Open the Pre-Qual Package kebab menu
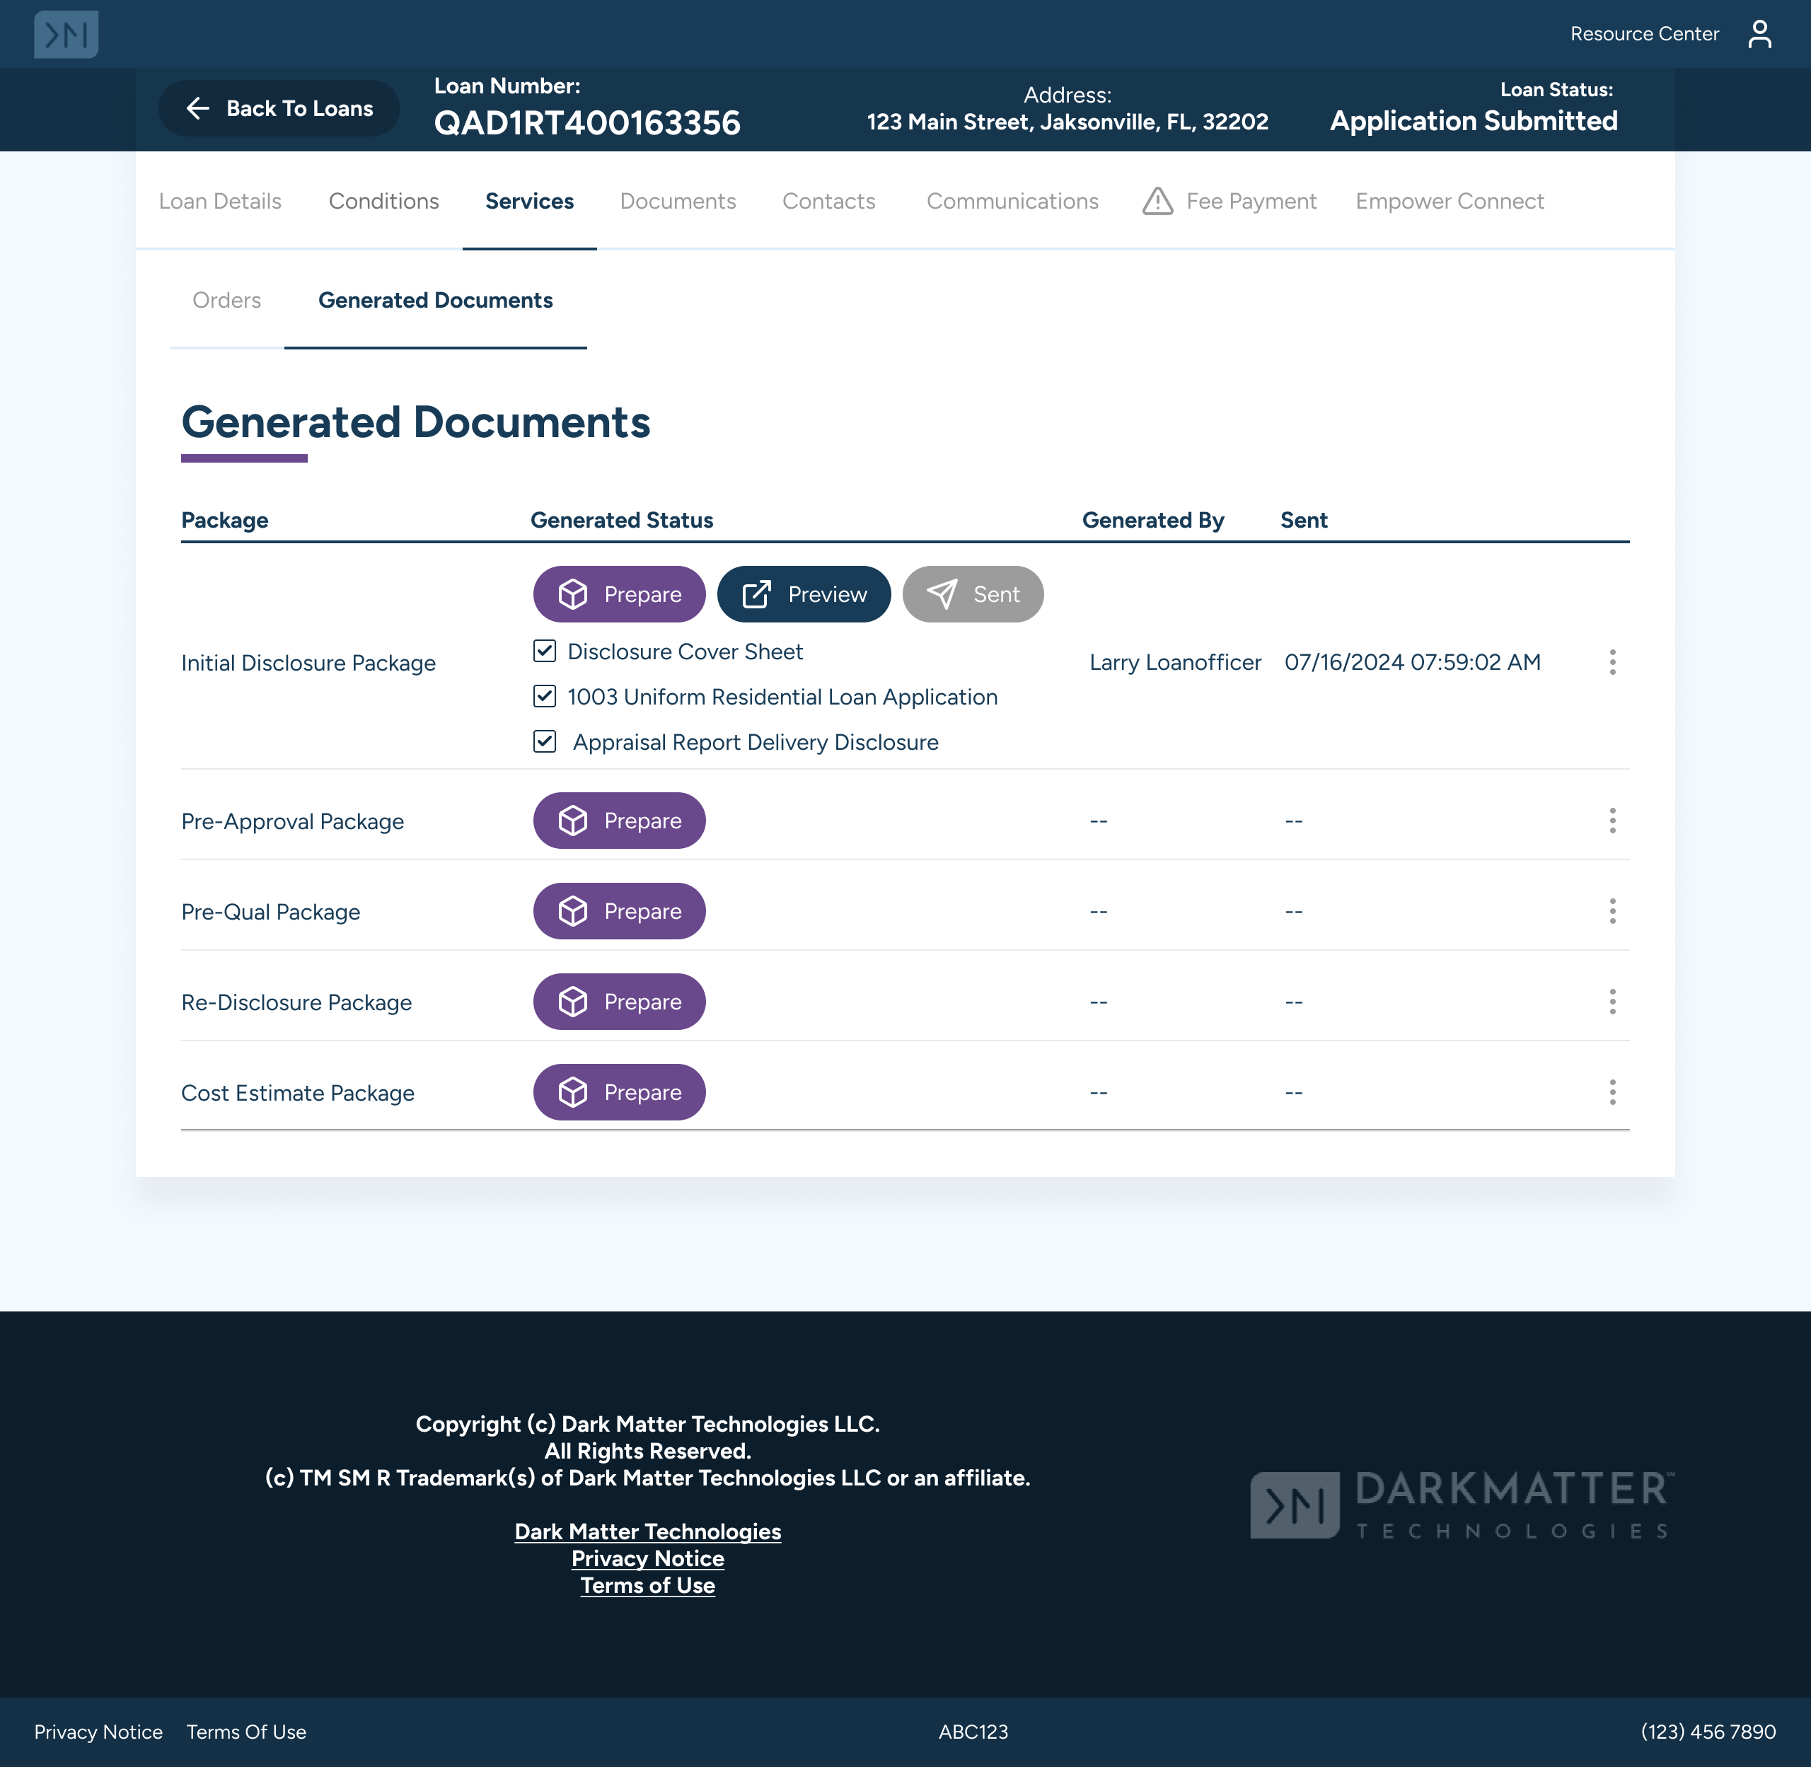 [1612, 911]
